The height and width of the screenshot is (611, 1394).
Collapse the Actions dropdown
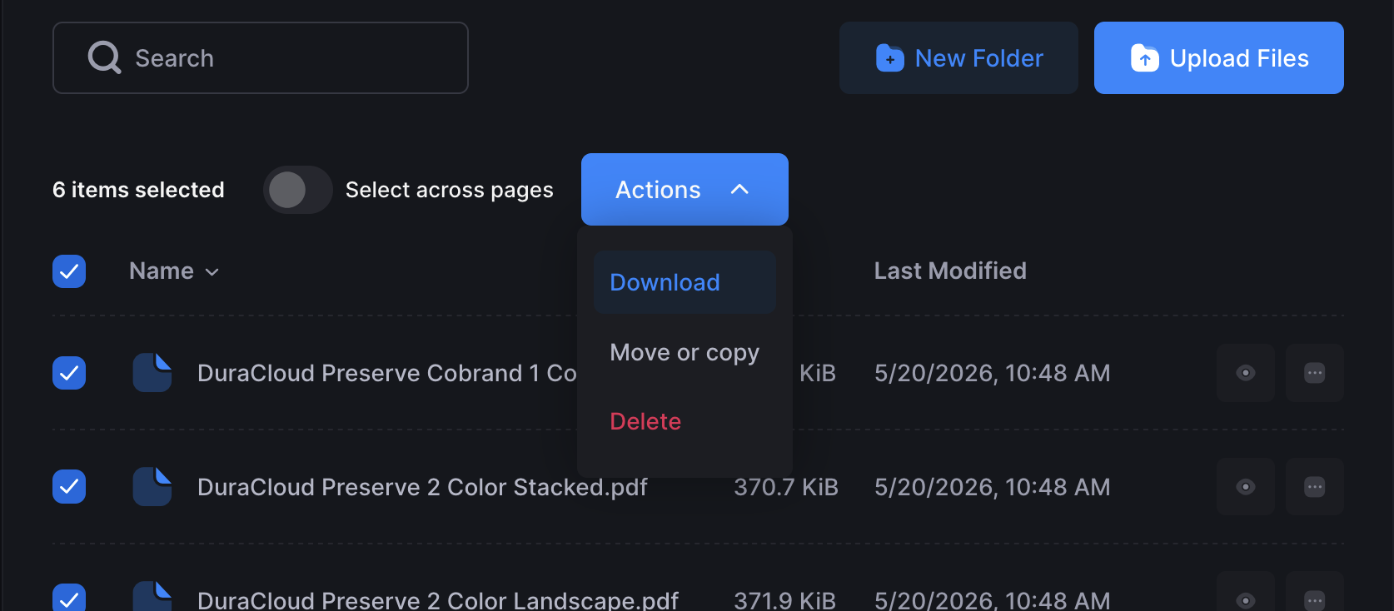tap(685, 190)
